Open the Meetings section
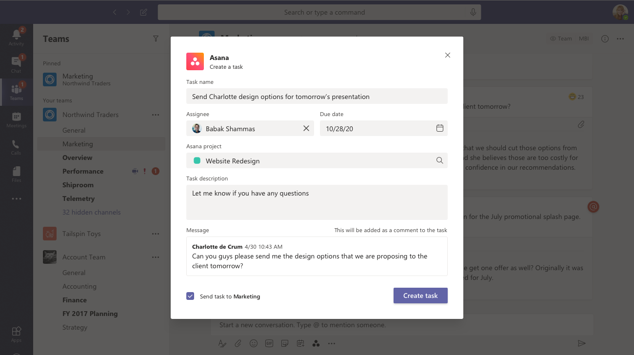The width and height of the screenshot is (634, 355). click(16, 118)
